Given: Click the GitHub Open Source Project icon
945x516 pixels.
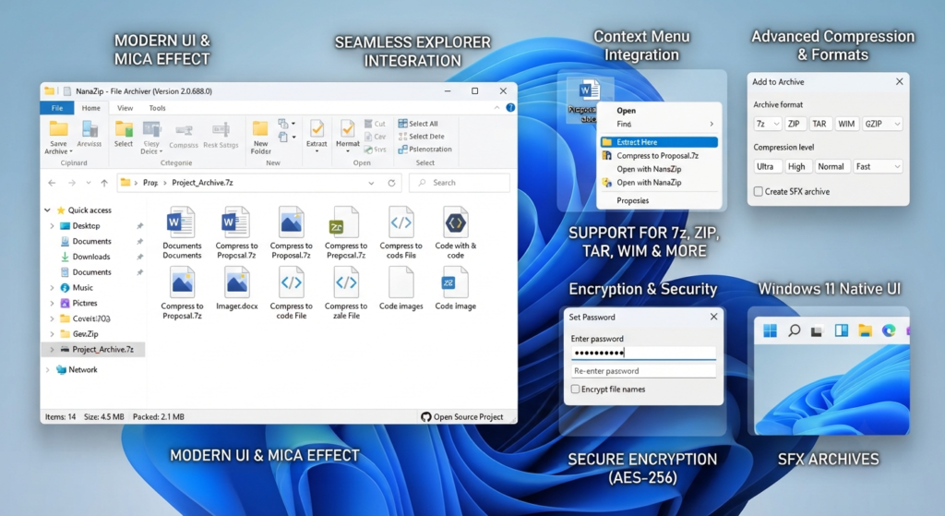Looking at the screenshot, I should click(x=426, y=416).
